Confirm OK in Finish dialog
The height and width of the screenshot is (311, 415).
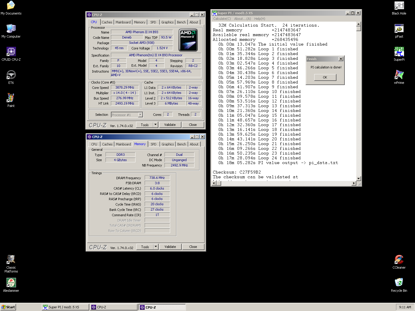325,77
